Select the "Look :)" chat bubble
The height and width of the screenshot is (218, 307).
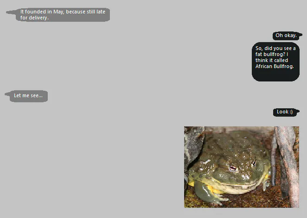284,112
